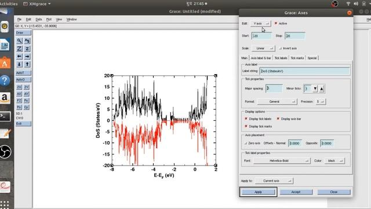The width and height of the screenshot is (371, 209).
Task: Click the Cy toolbar button
Action: (x=26, y=107)
